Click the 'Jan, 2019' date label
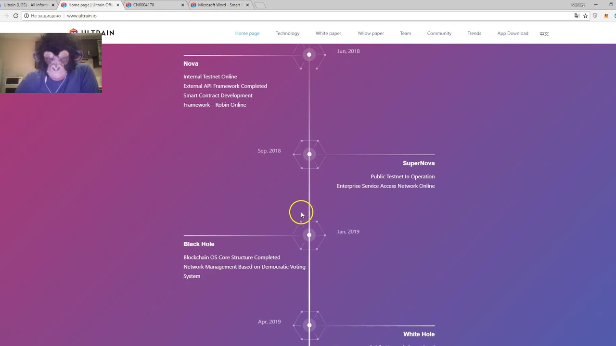This screenshot has height=346, width=616. (348, 232)
